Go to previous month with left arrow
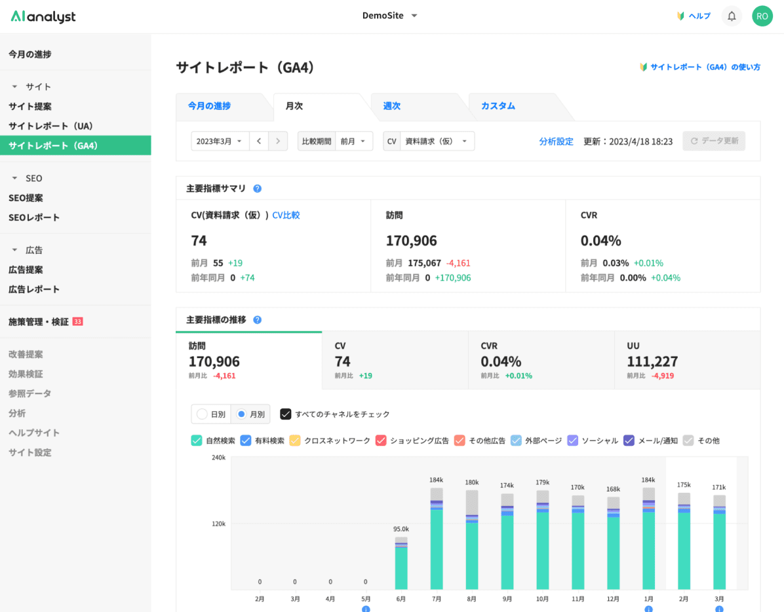Viewport: 784px width, 612px height. [259, 141]
